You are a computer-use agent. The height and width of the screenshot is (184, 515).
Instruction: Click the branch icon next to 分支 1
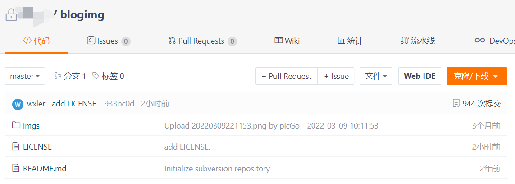pos(58,76)
